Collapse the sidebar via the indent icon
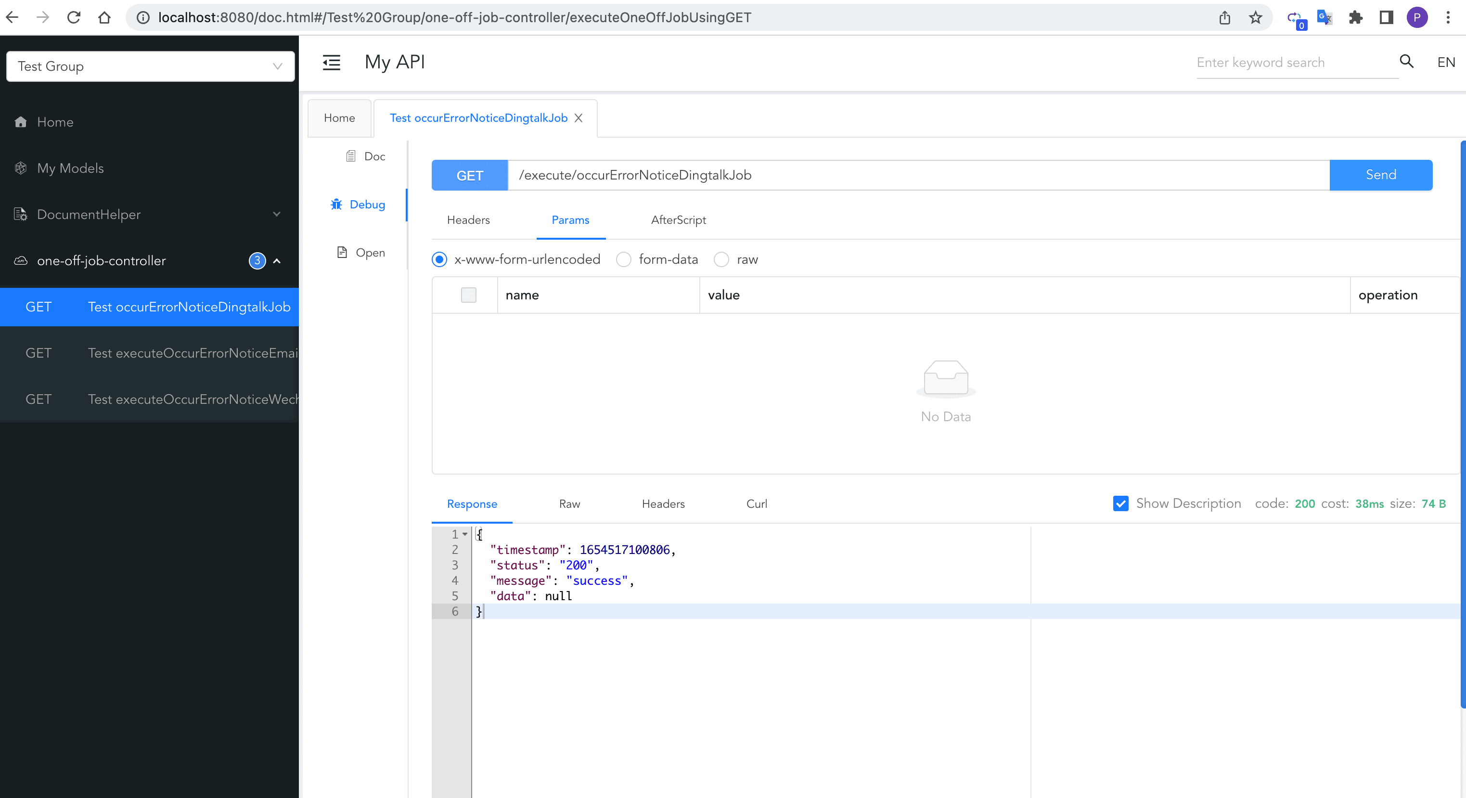Image resolution: width=1466 pixels, height=798 pixels. click(x=332, y=63)
